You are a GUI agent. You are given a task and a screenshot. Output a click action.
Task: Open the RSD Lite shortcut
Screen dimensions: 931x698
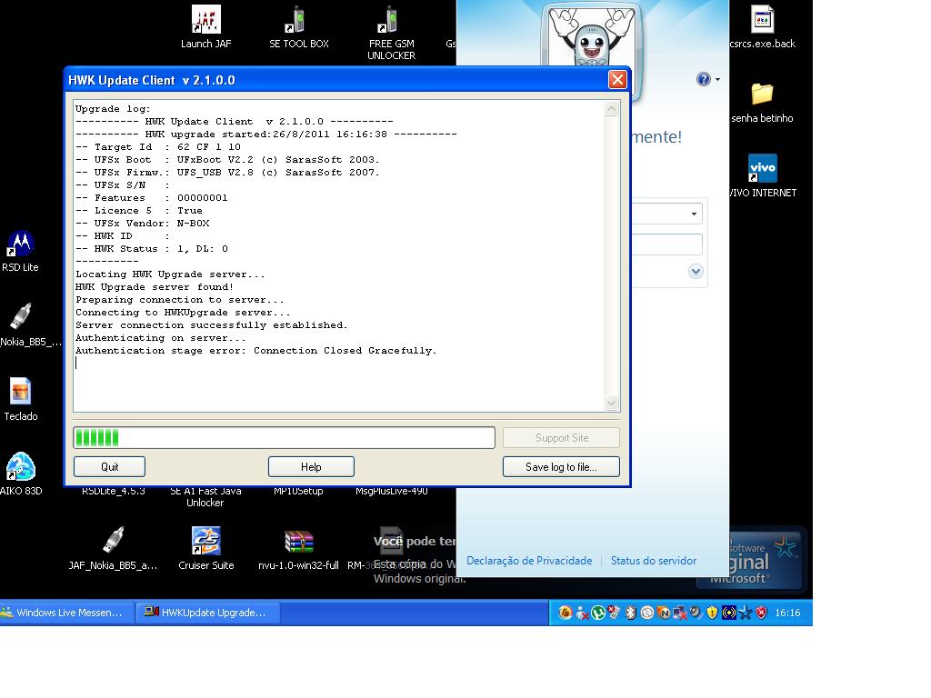coord(20,251)
